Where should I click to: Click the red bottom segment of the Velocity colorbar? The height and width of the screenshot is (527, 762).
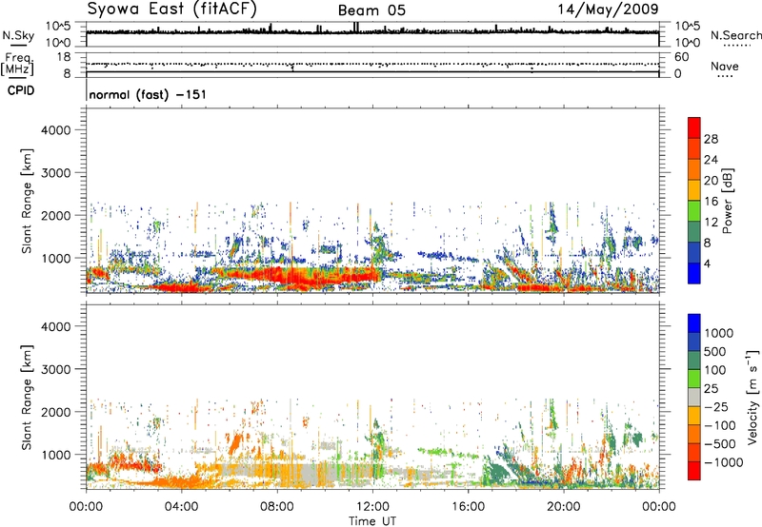point(694,471)
